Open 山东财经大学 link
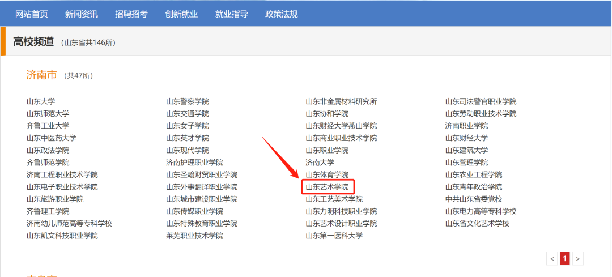Viewport: 612px width, 277px height. pos(467,138)
